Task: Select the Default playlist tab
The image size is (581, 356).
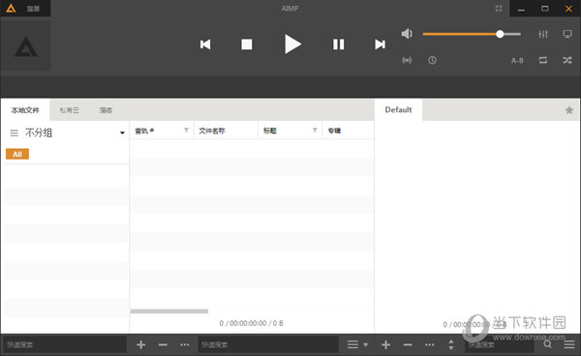Action: pyautogui.click(x=398, y=109)
